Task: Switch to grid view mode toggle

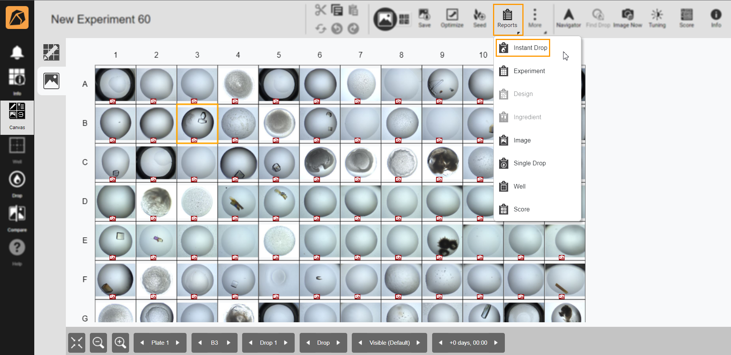Action: click(x=404, y=19)
